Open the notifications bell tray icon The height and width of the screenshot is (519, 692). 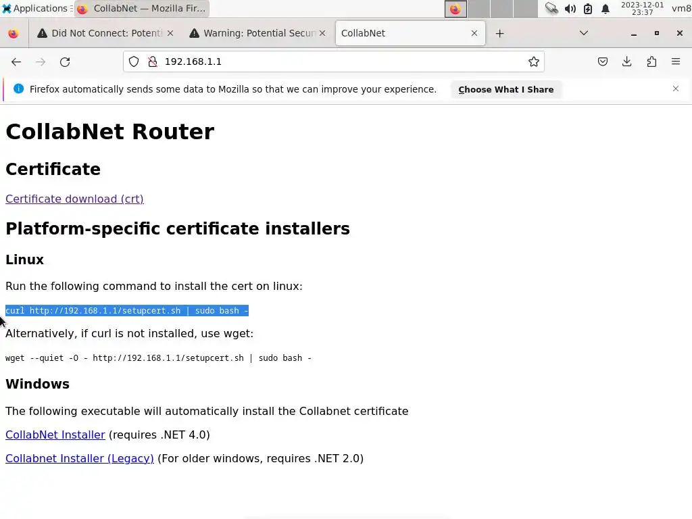tap(605, 8)
